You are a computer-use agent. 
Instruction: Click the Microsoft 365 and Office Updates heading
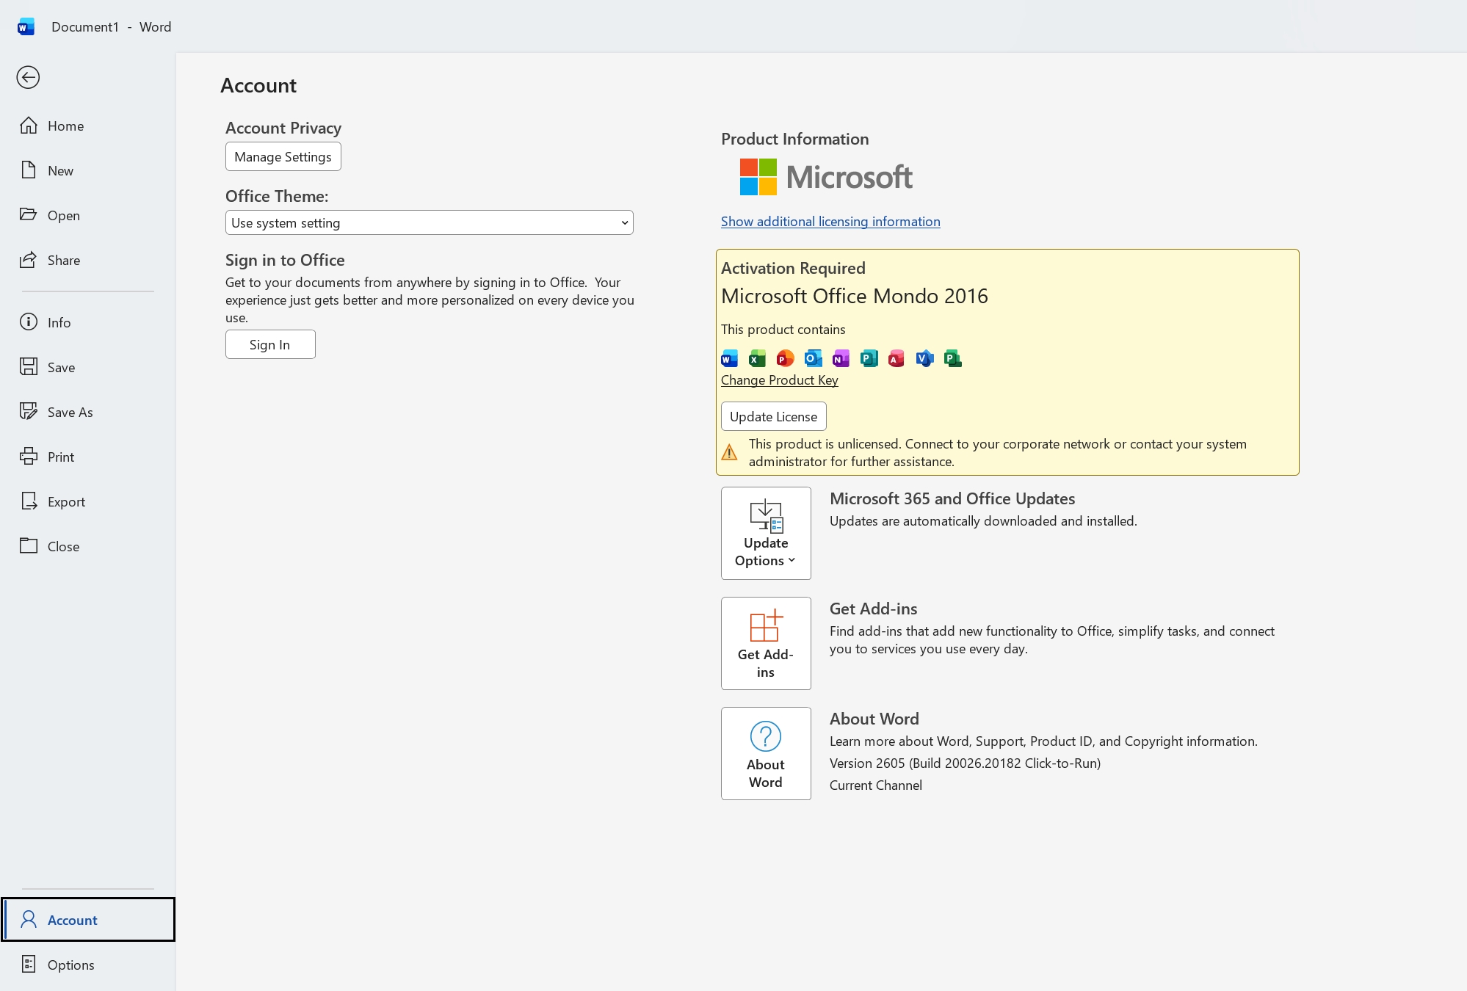(x=952, y=498)
